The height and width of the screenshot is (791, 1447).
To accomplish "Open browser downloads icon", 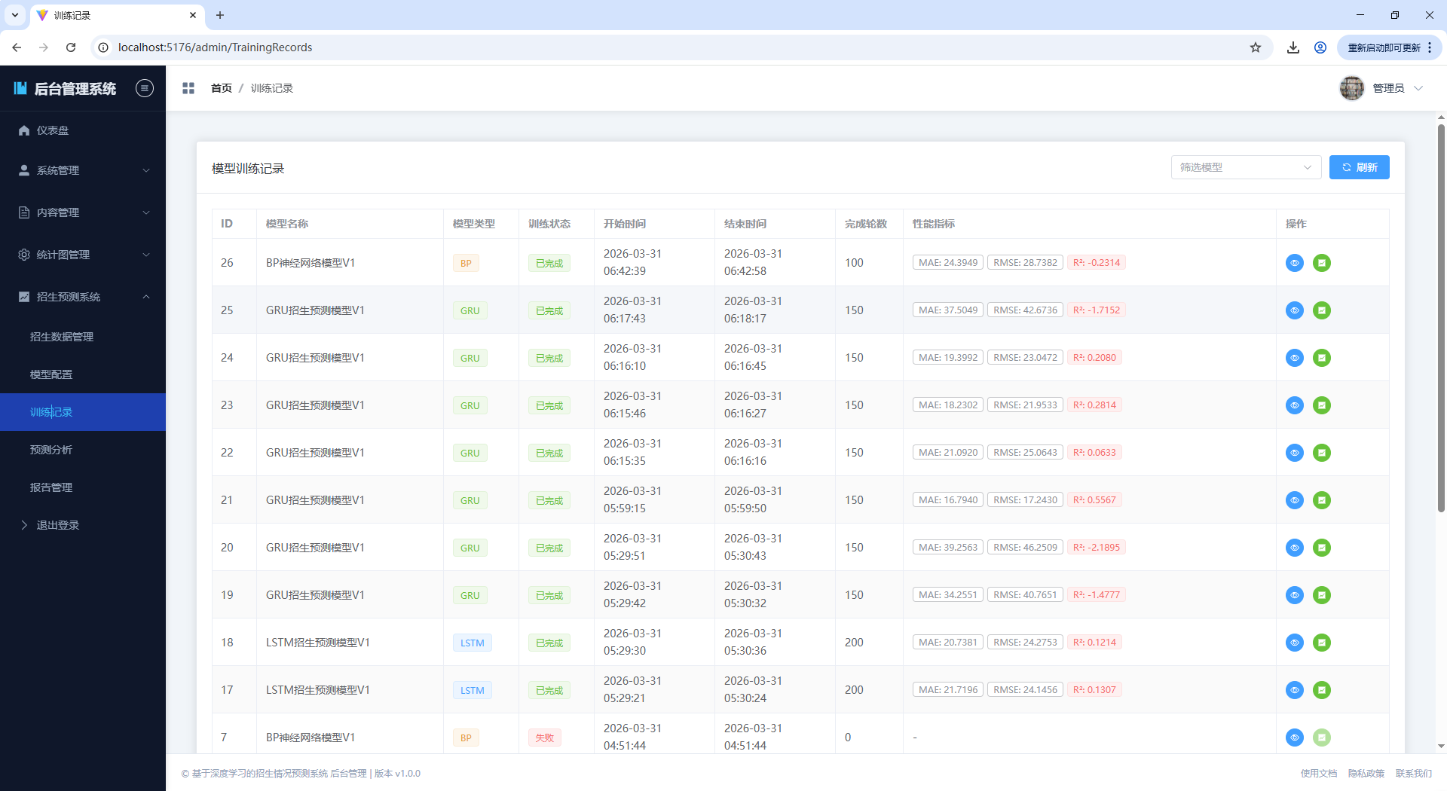I will point(1293,47).
